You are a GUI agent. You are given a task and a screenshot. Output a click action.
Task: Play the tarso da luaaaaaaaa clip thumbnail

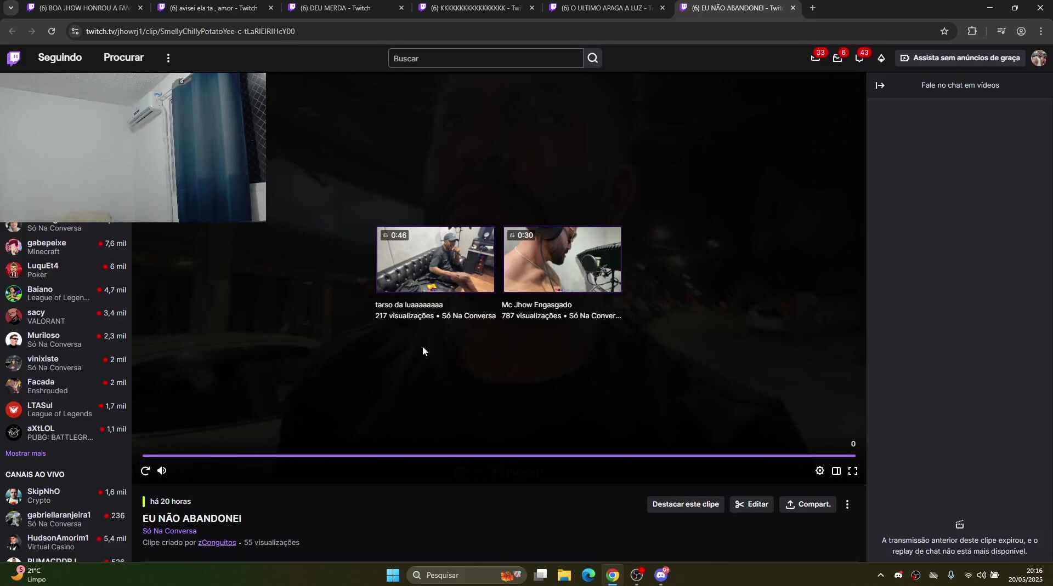[435, 260]
